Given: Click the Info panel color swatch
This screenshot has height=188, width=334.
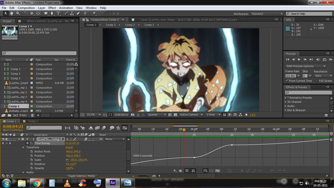Looking at the screenshot, I should tap(288, 28).
